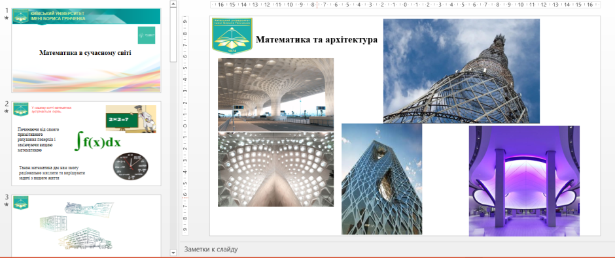Select the lattice tower against cloudy sky picture
This screenshot has height=258, width=615.
coord(461,71)
